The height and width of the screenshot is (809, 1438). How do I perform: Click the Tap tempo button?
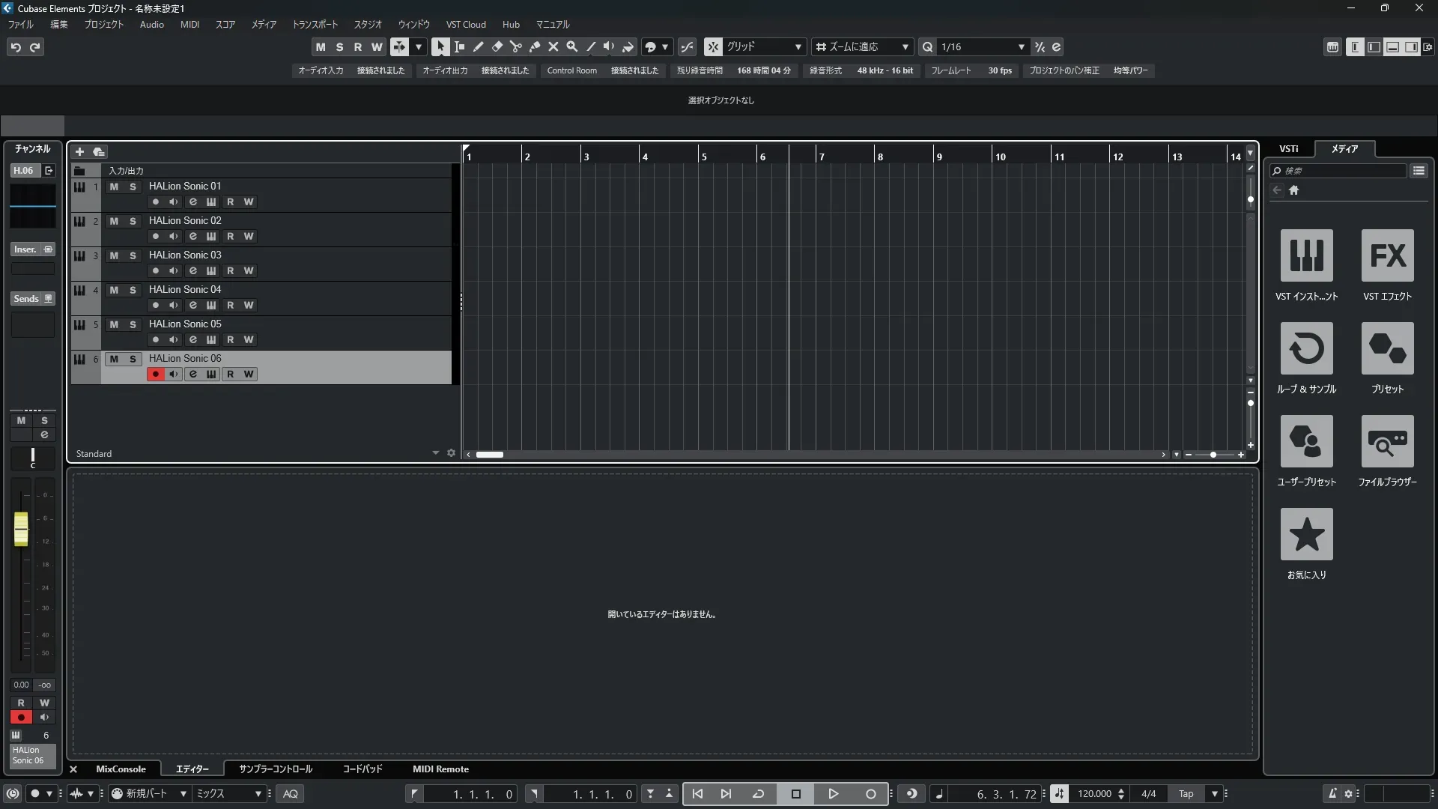pyautogui.click(x=1186, y=794)
